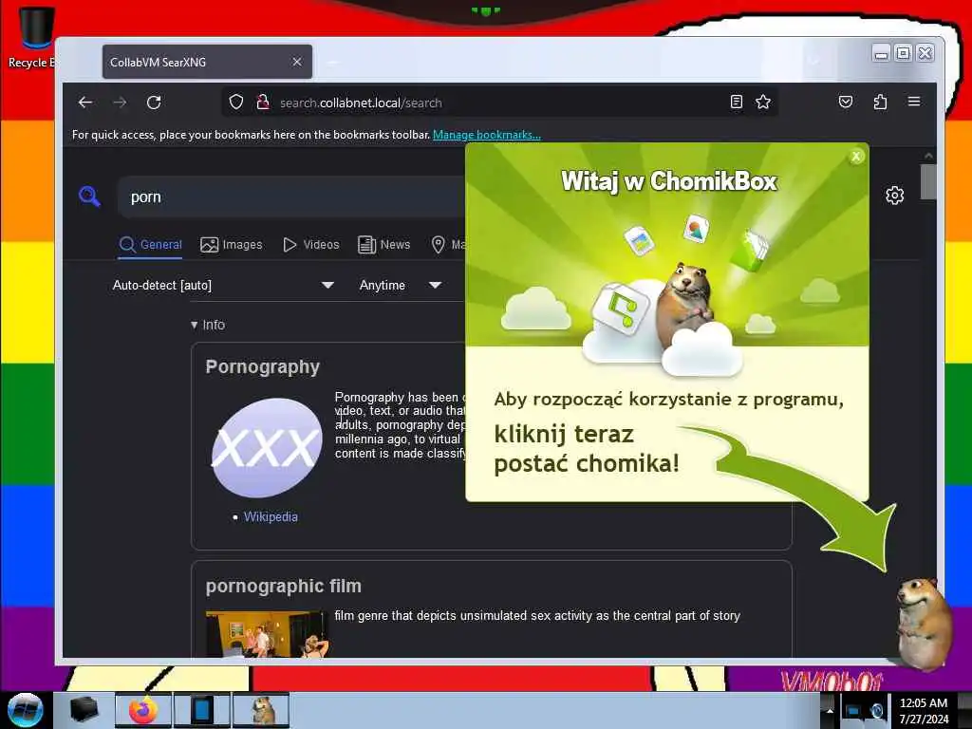Image resolution: width=972 pixels, height=729 pixels.
Task: Open the Firefox hamburger menu
Action: click(x=914, y=102)
